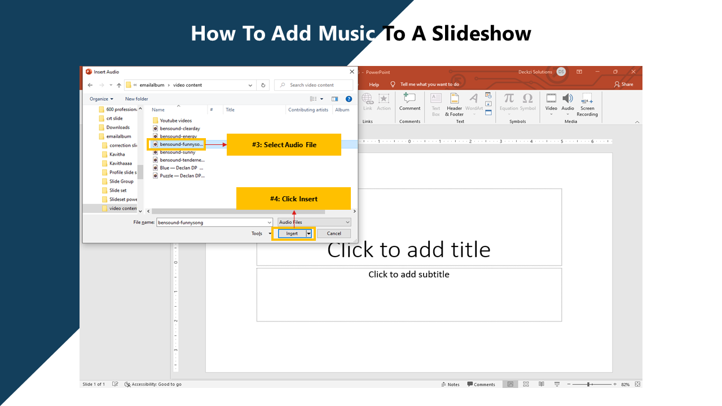Click in the Search video content box

314,85
